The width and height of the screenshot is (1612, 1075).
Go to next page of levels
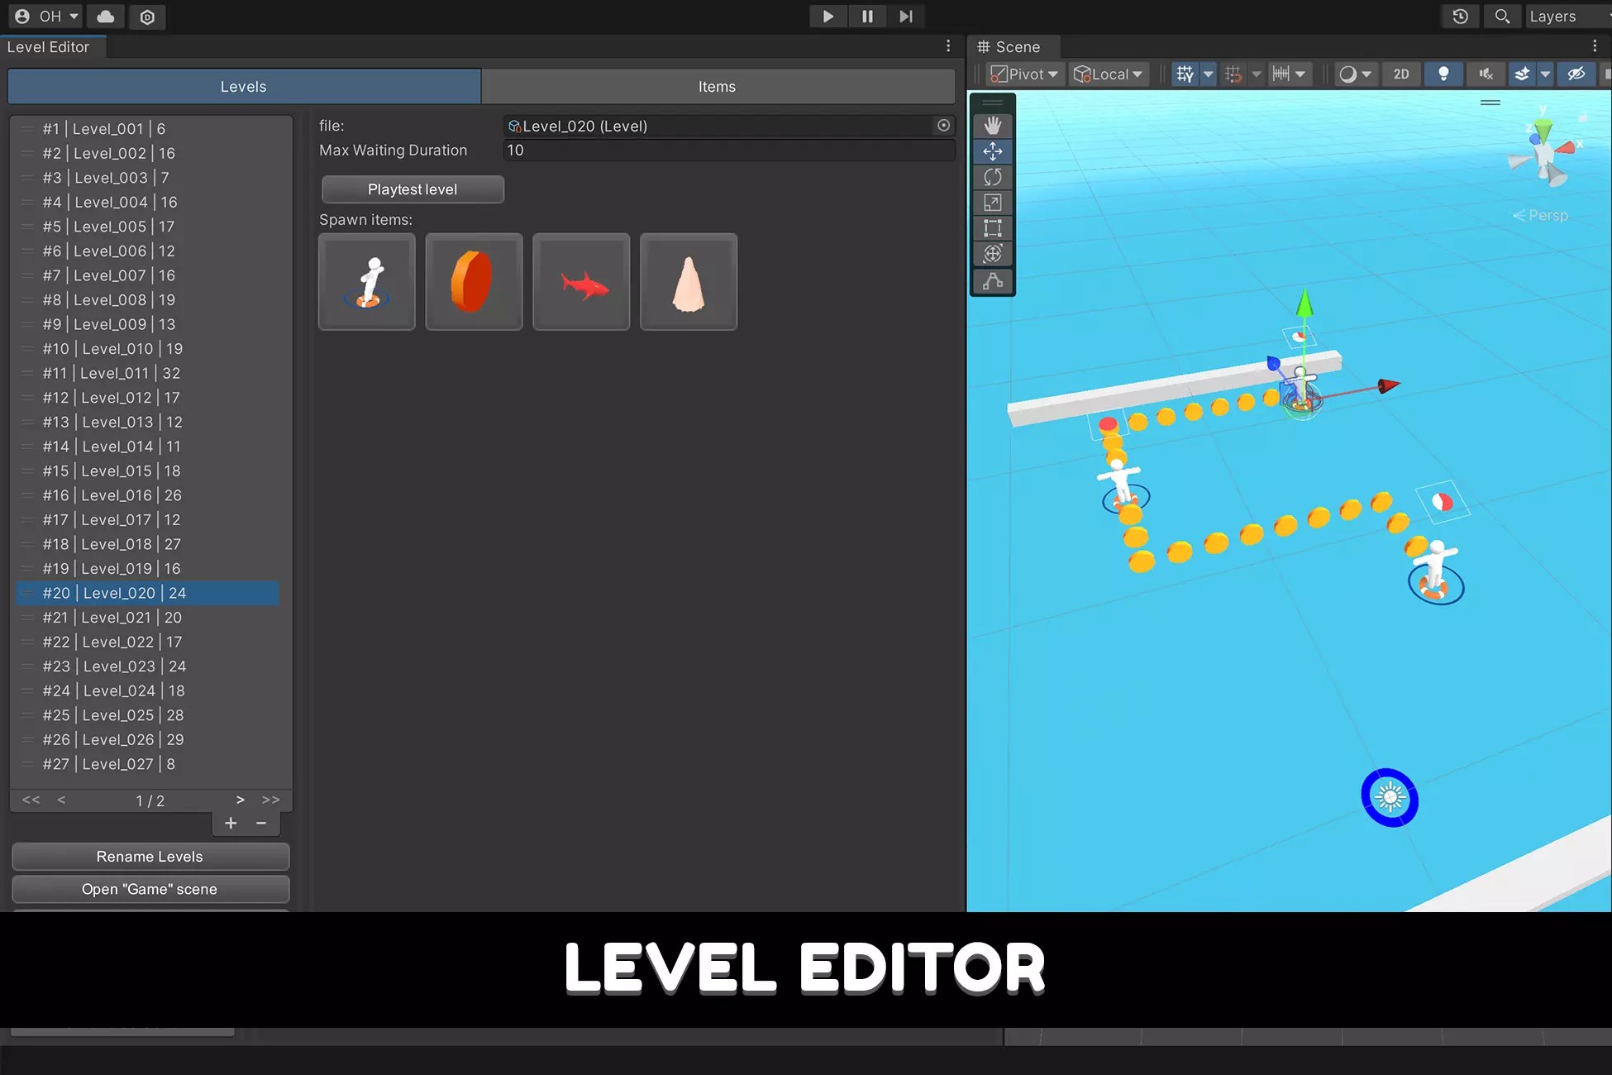click(x=240, y=800)
